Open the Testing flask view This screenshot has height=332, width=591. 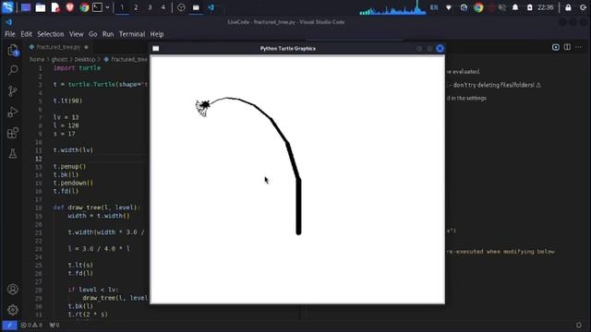point(13,154)
